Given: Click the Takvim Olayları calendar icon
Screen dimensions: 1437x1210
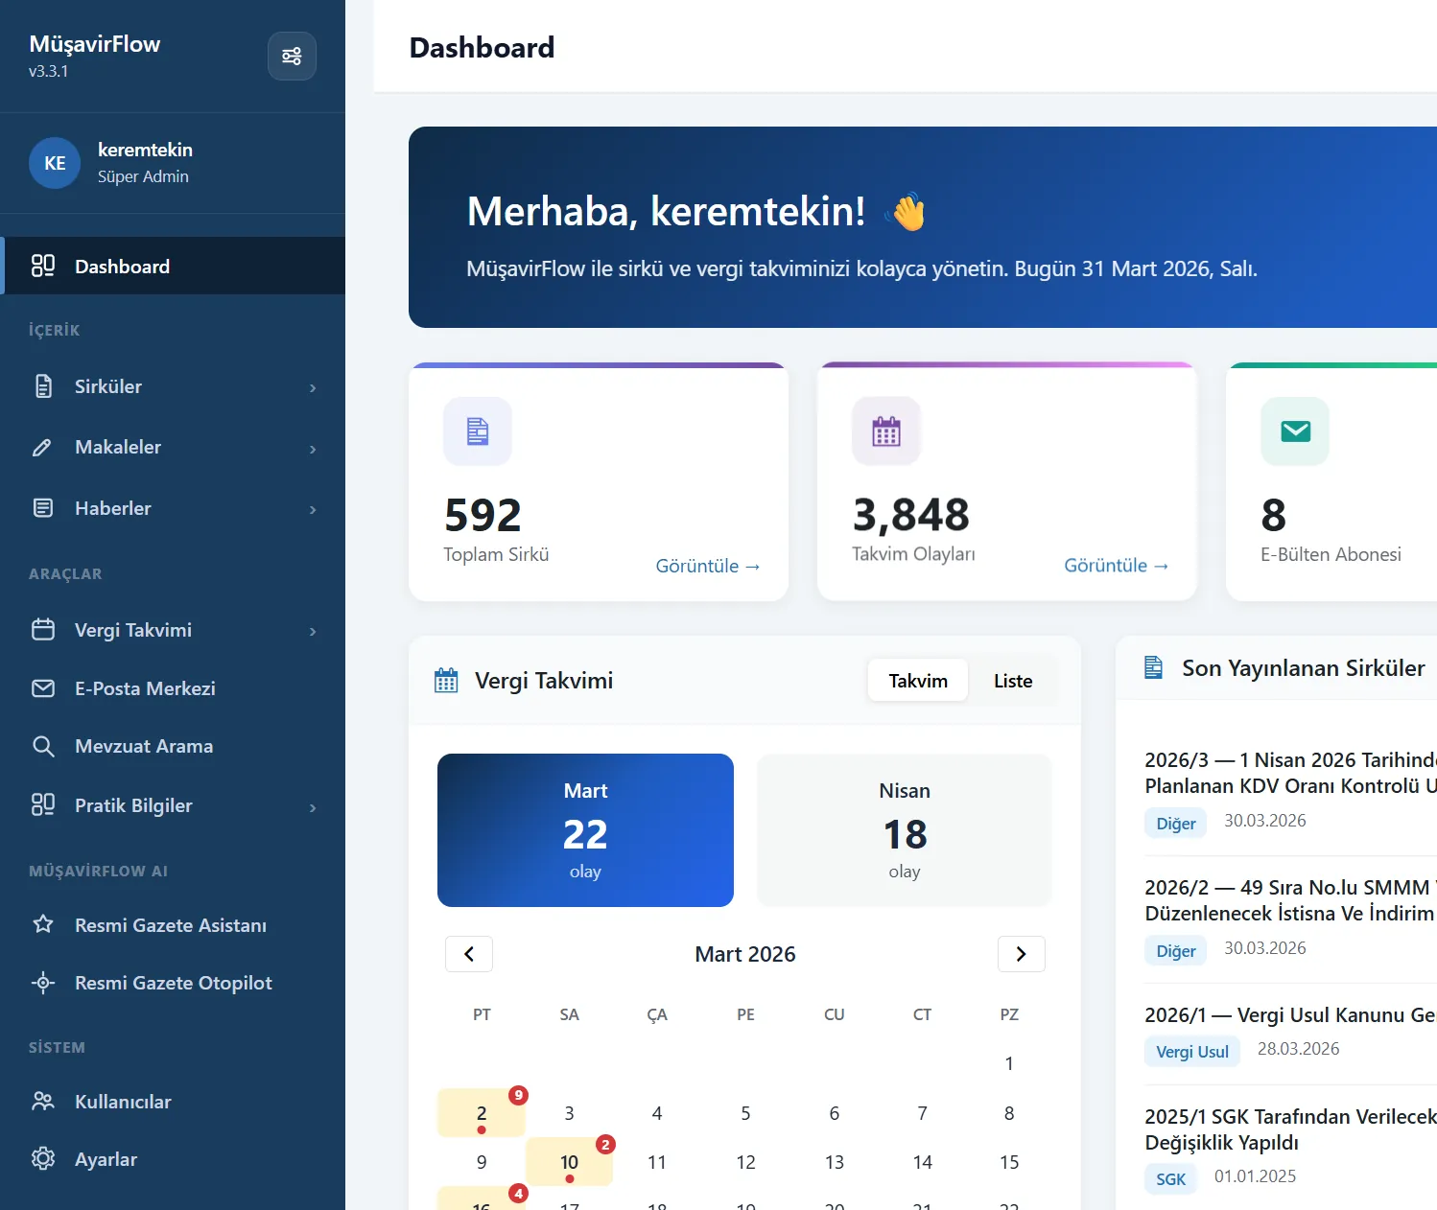Looking at the screenshot, I should (886, 431).
